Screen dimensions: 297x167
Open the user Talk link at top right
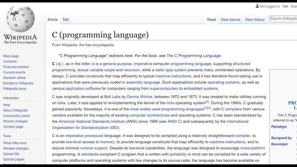[285, 6]
